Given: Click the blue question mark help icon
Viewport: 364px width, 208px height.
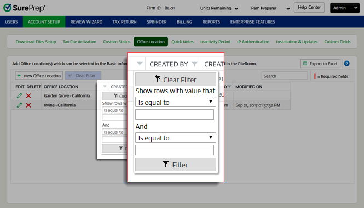Looking at the screenshot, I should [347, 64].
